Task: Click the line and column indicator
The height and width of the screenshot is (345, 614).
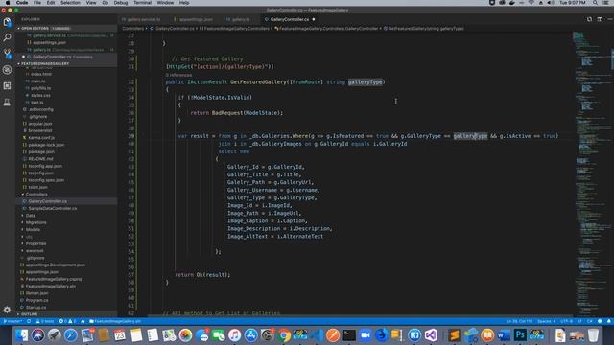Action: coord(519,321)
